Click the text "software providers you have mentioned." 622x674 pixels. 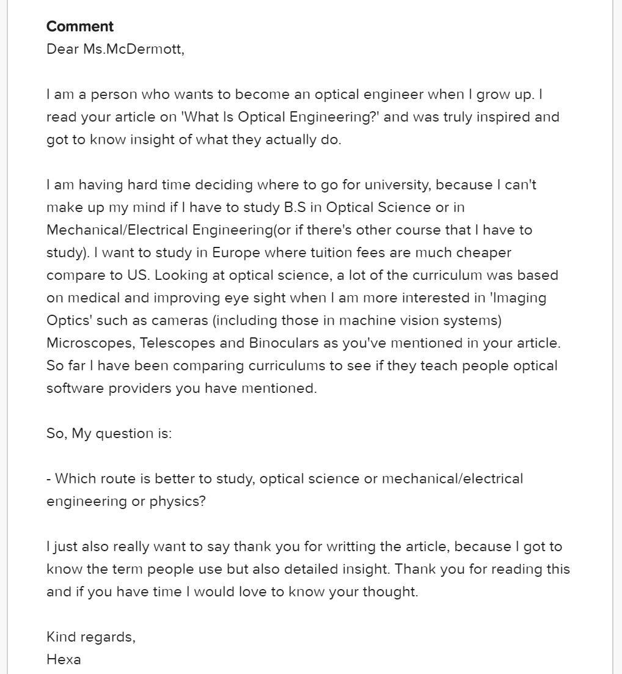point(181,388)
